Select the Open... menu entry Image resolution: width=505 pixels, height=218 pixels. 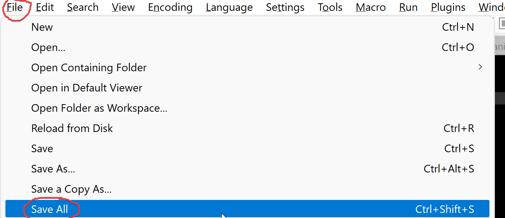tap(48, 47)
